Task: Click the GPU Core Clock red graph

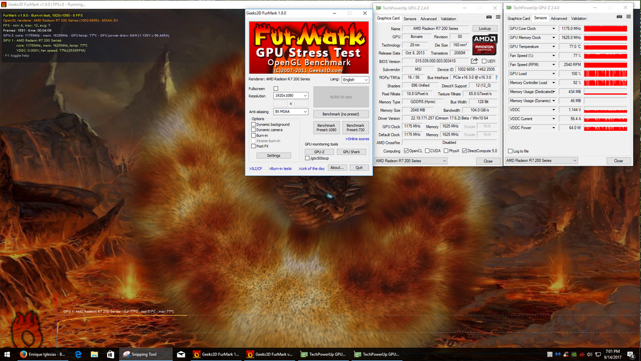Action: click(605, 29)
